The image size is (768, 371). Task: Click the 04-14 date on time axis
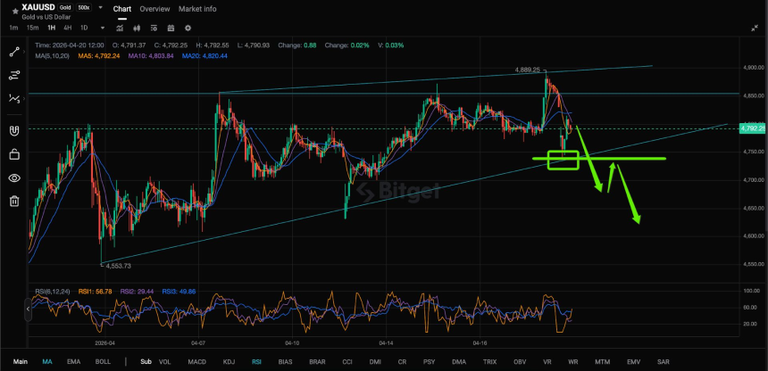[387, 343]
